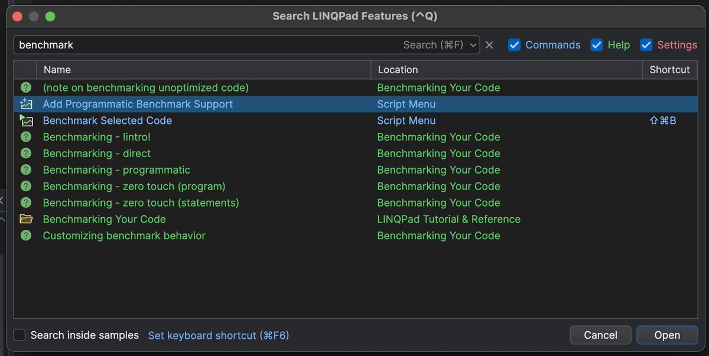The height and width of the screenshot is (356, 709).
Task: Click the folder icon beside Benchmarking Your Code
Action: click(x=27, y=219)
